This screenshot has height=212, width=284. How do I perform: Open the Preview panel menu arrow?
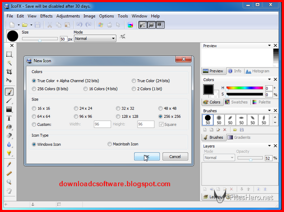269,46
